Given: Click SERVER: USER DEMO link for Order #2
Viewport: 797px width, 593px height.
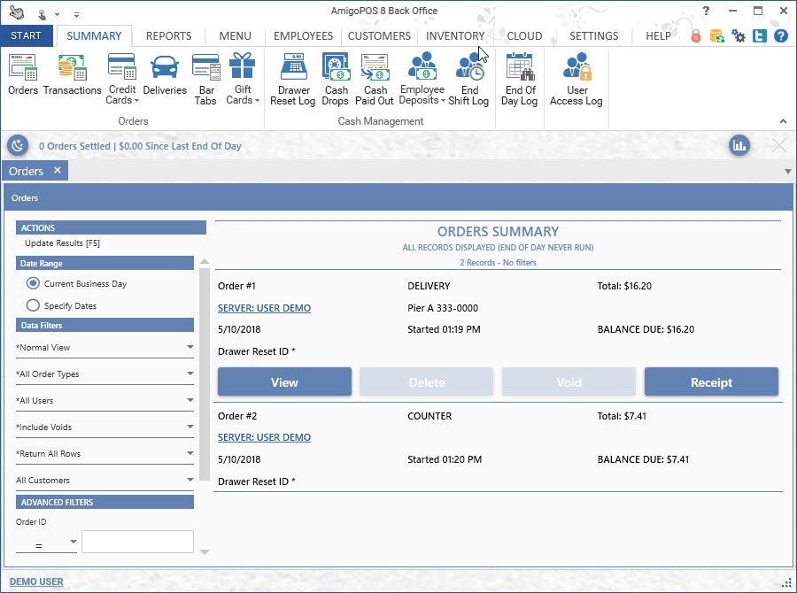Looking at the screenshot, I should click(264, 437).
